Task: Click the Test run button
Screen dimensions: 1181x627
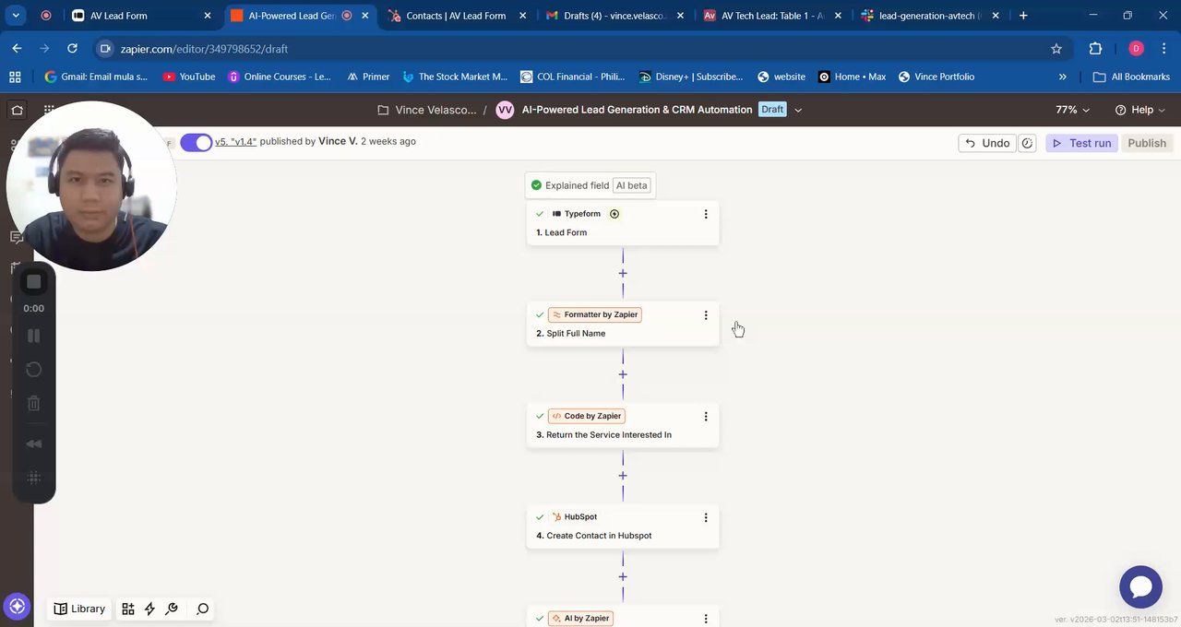Action: tap(1081, 143)
